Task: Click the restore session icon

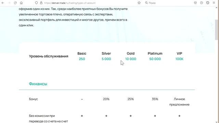Action: (x=208, y=3)
